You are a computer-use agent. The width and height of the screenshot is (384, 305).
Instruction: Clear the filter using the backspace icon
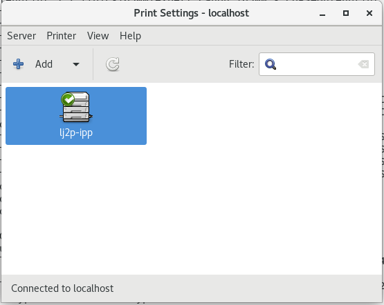(363, 64)
